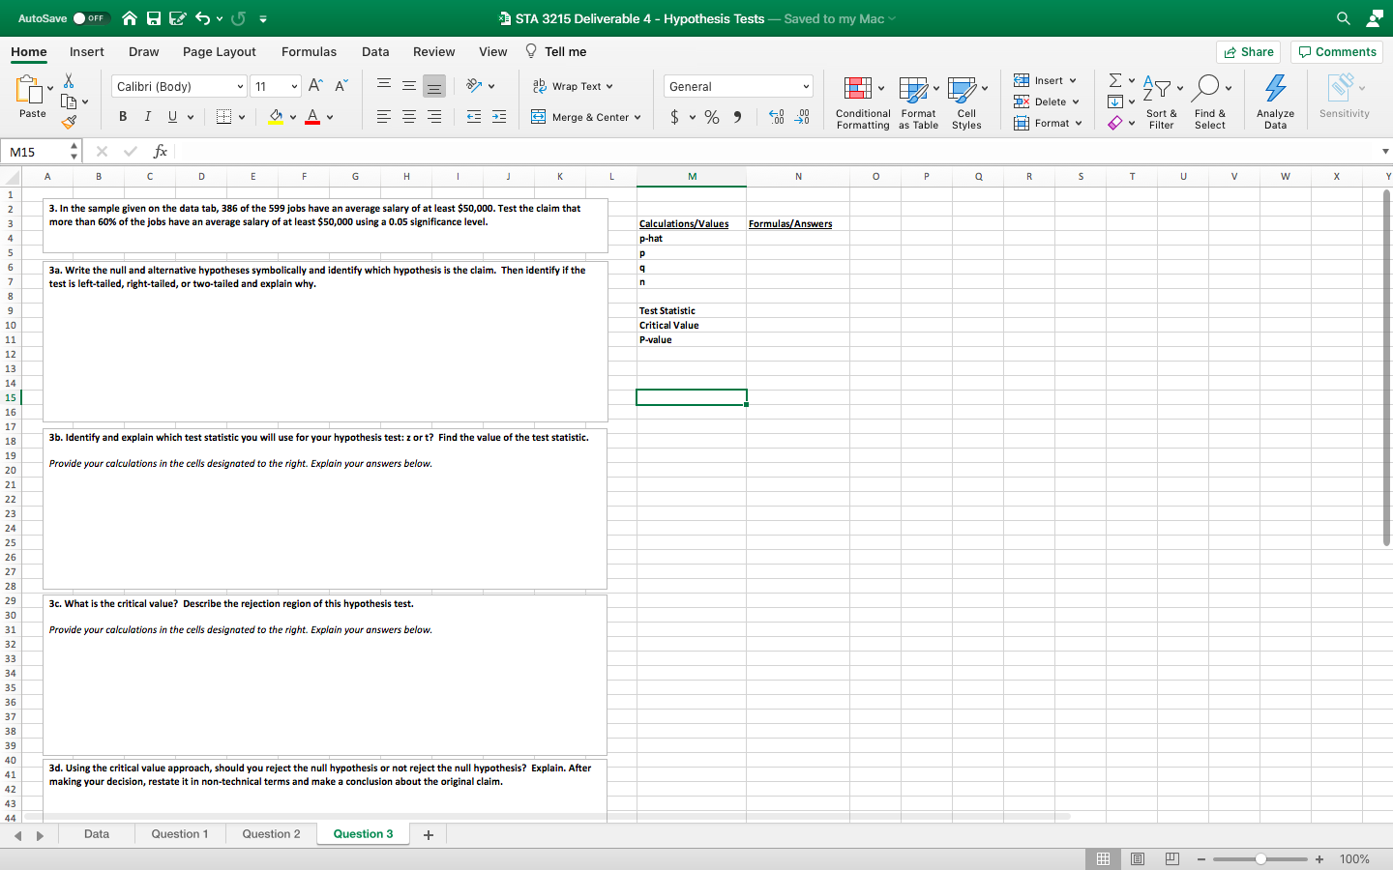Launch Analyze Data
The image size is (1393, 870).
(x=1275, y=100)
